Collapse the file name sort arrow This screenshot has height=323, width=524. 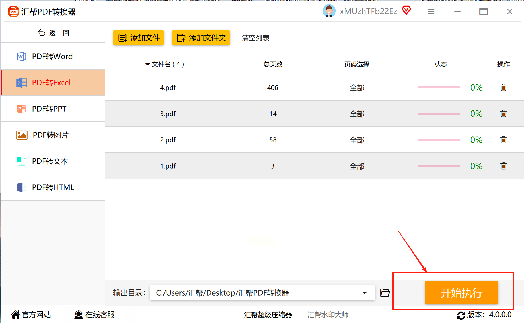pos(148,64)
